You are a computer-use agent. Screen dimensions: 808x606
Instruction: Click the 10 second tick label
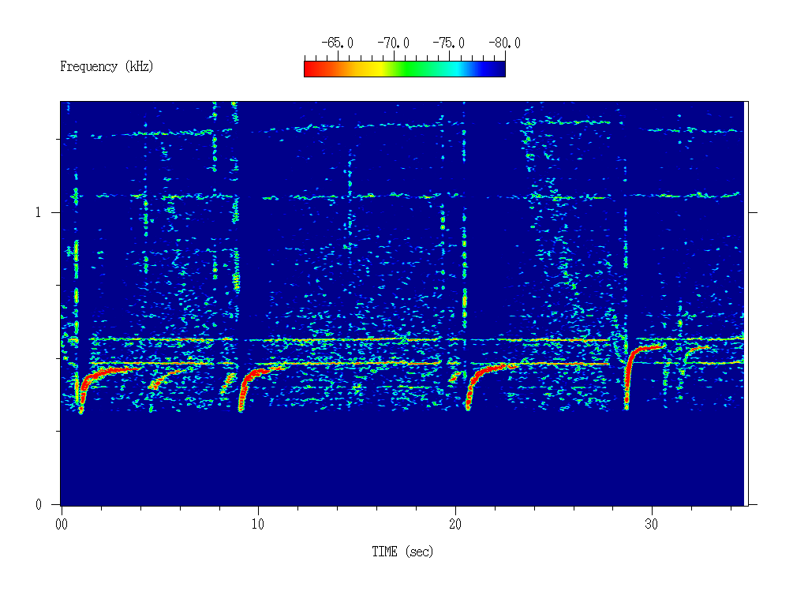click(x=258, y=523)
